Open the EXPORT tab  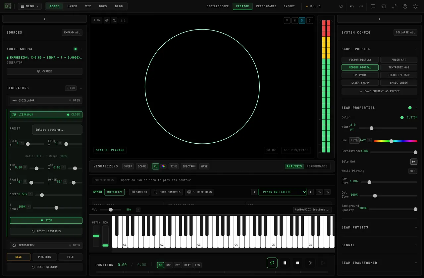pos(289,6)
